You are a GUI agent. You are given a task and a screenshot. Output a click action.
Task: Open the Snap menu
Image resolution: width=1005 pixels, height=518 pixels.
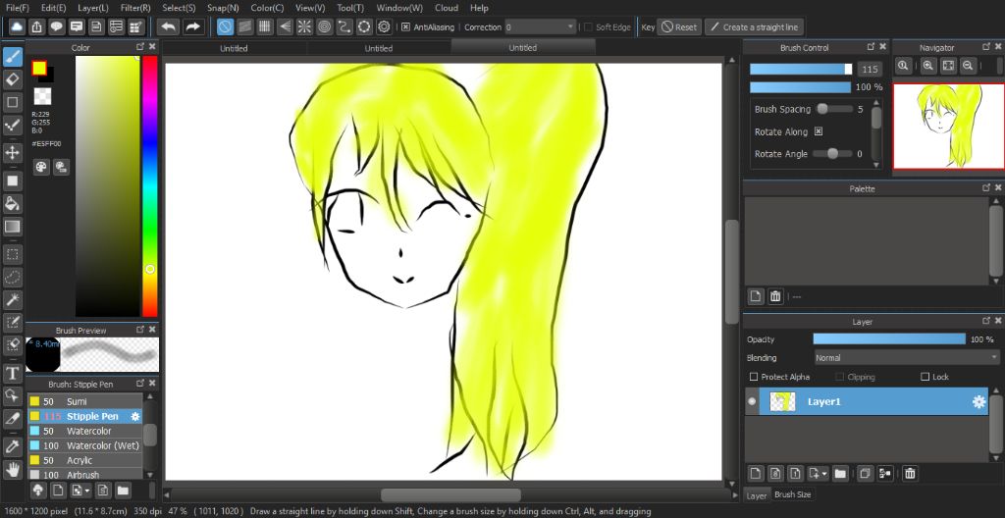coord(223,8)
